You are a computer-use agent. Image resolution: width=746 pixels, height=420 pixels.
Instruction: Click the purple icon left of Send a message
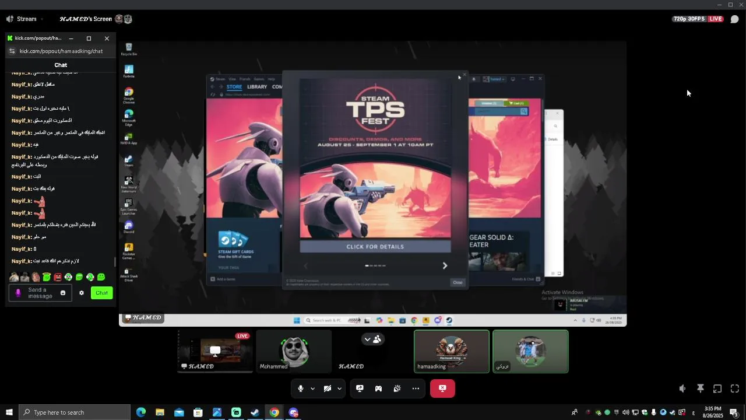(18, 293)
